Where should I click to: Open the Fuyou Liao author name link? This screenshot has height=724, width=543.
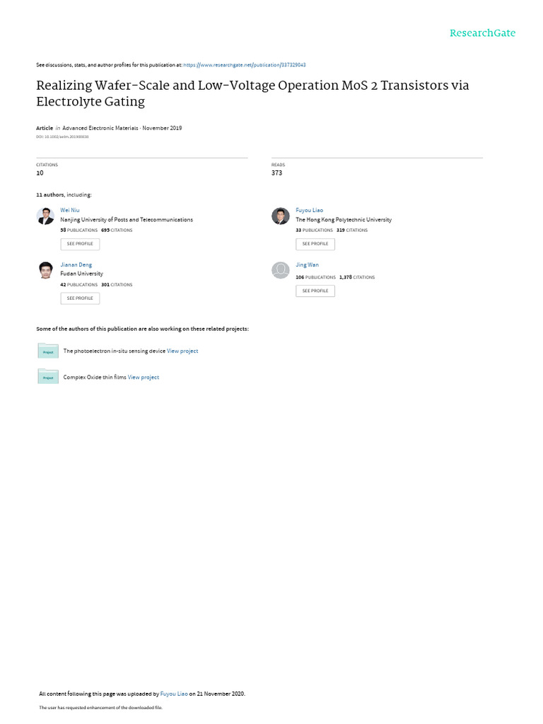pos(308,210)
